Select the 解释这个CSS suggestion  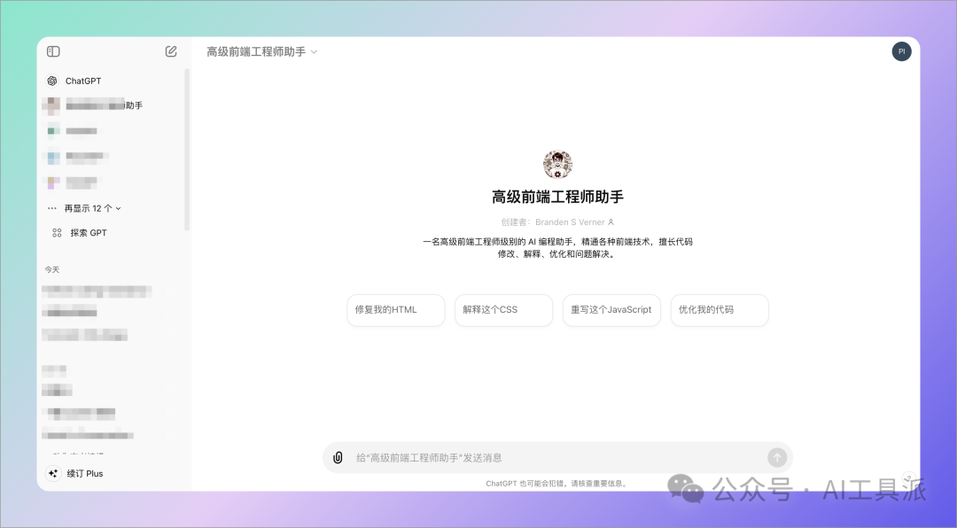click(x=503, y=310)
